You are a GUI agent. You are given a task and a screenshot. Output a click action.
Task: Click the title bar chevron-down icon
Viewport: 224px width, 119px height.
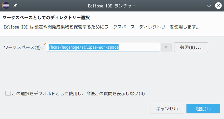click(x=209, y=6)
